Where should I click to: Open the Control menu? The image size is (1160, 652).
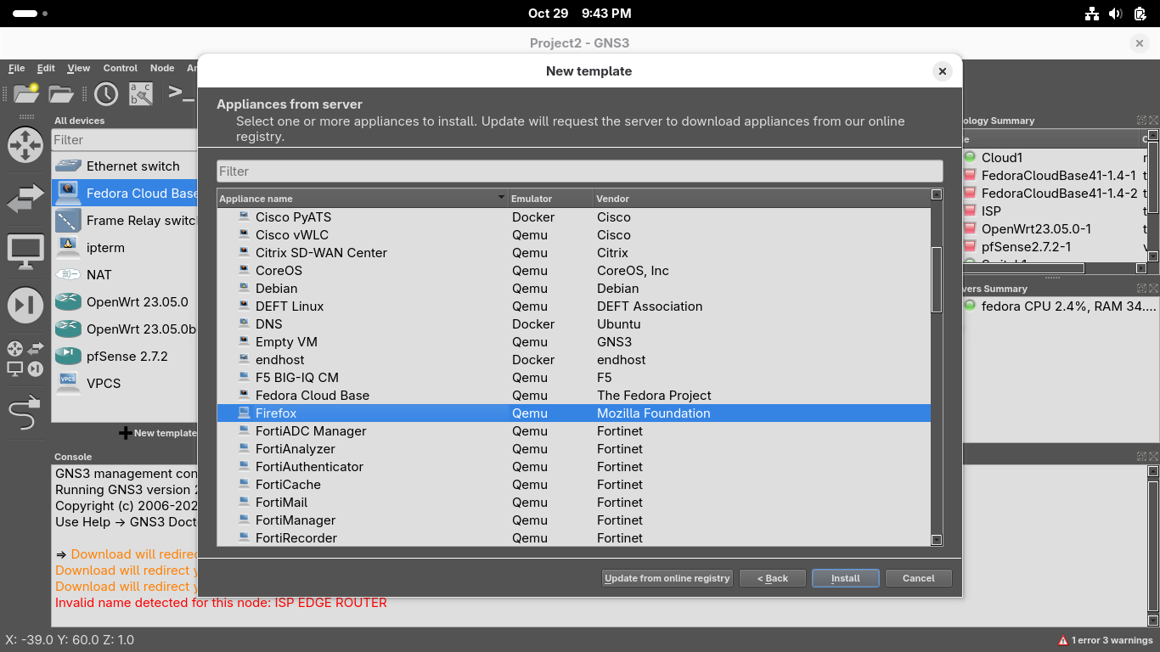pos(120,68)
